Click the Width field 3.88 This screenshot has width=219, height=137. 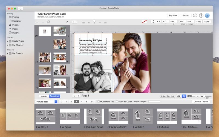(183, 22)
